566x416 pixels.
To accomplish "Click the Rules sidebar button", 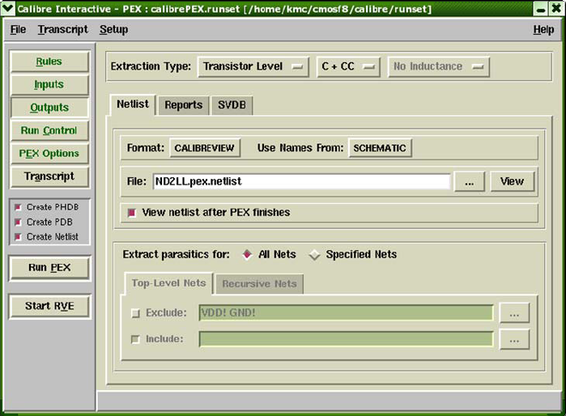I will tap(49, 62).
